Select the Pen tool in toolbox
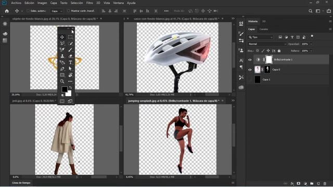333x187 pixels. pyautogui.click(x=62, y=69)
